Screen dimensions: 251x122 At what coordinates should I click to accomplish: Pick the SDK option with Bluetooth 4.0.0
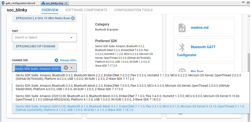pyautogui.click(x=128, y=98)
